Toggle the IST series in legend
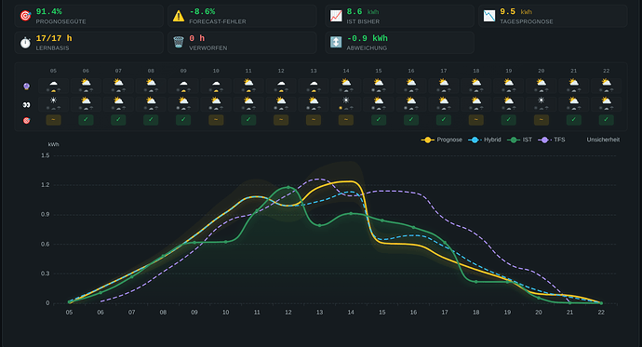The height and width of the screenshot is (347, 642). pyautogui.click(x=520, y=140)
